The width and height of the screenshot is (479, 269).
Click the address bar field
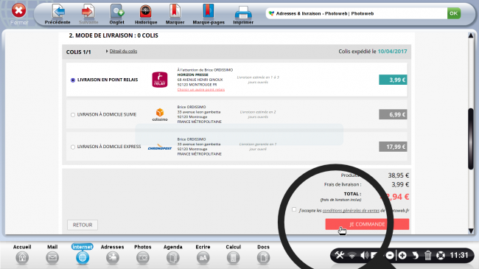click(356, 13)
